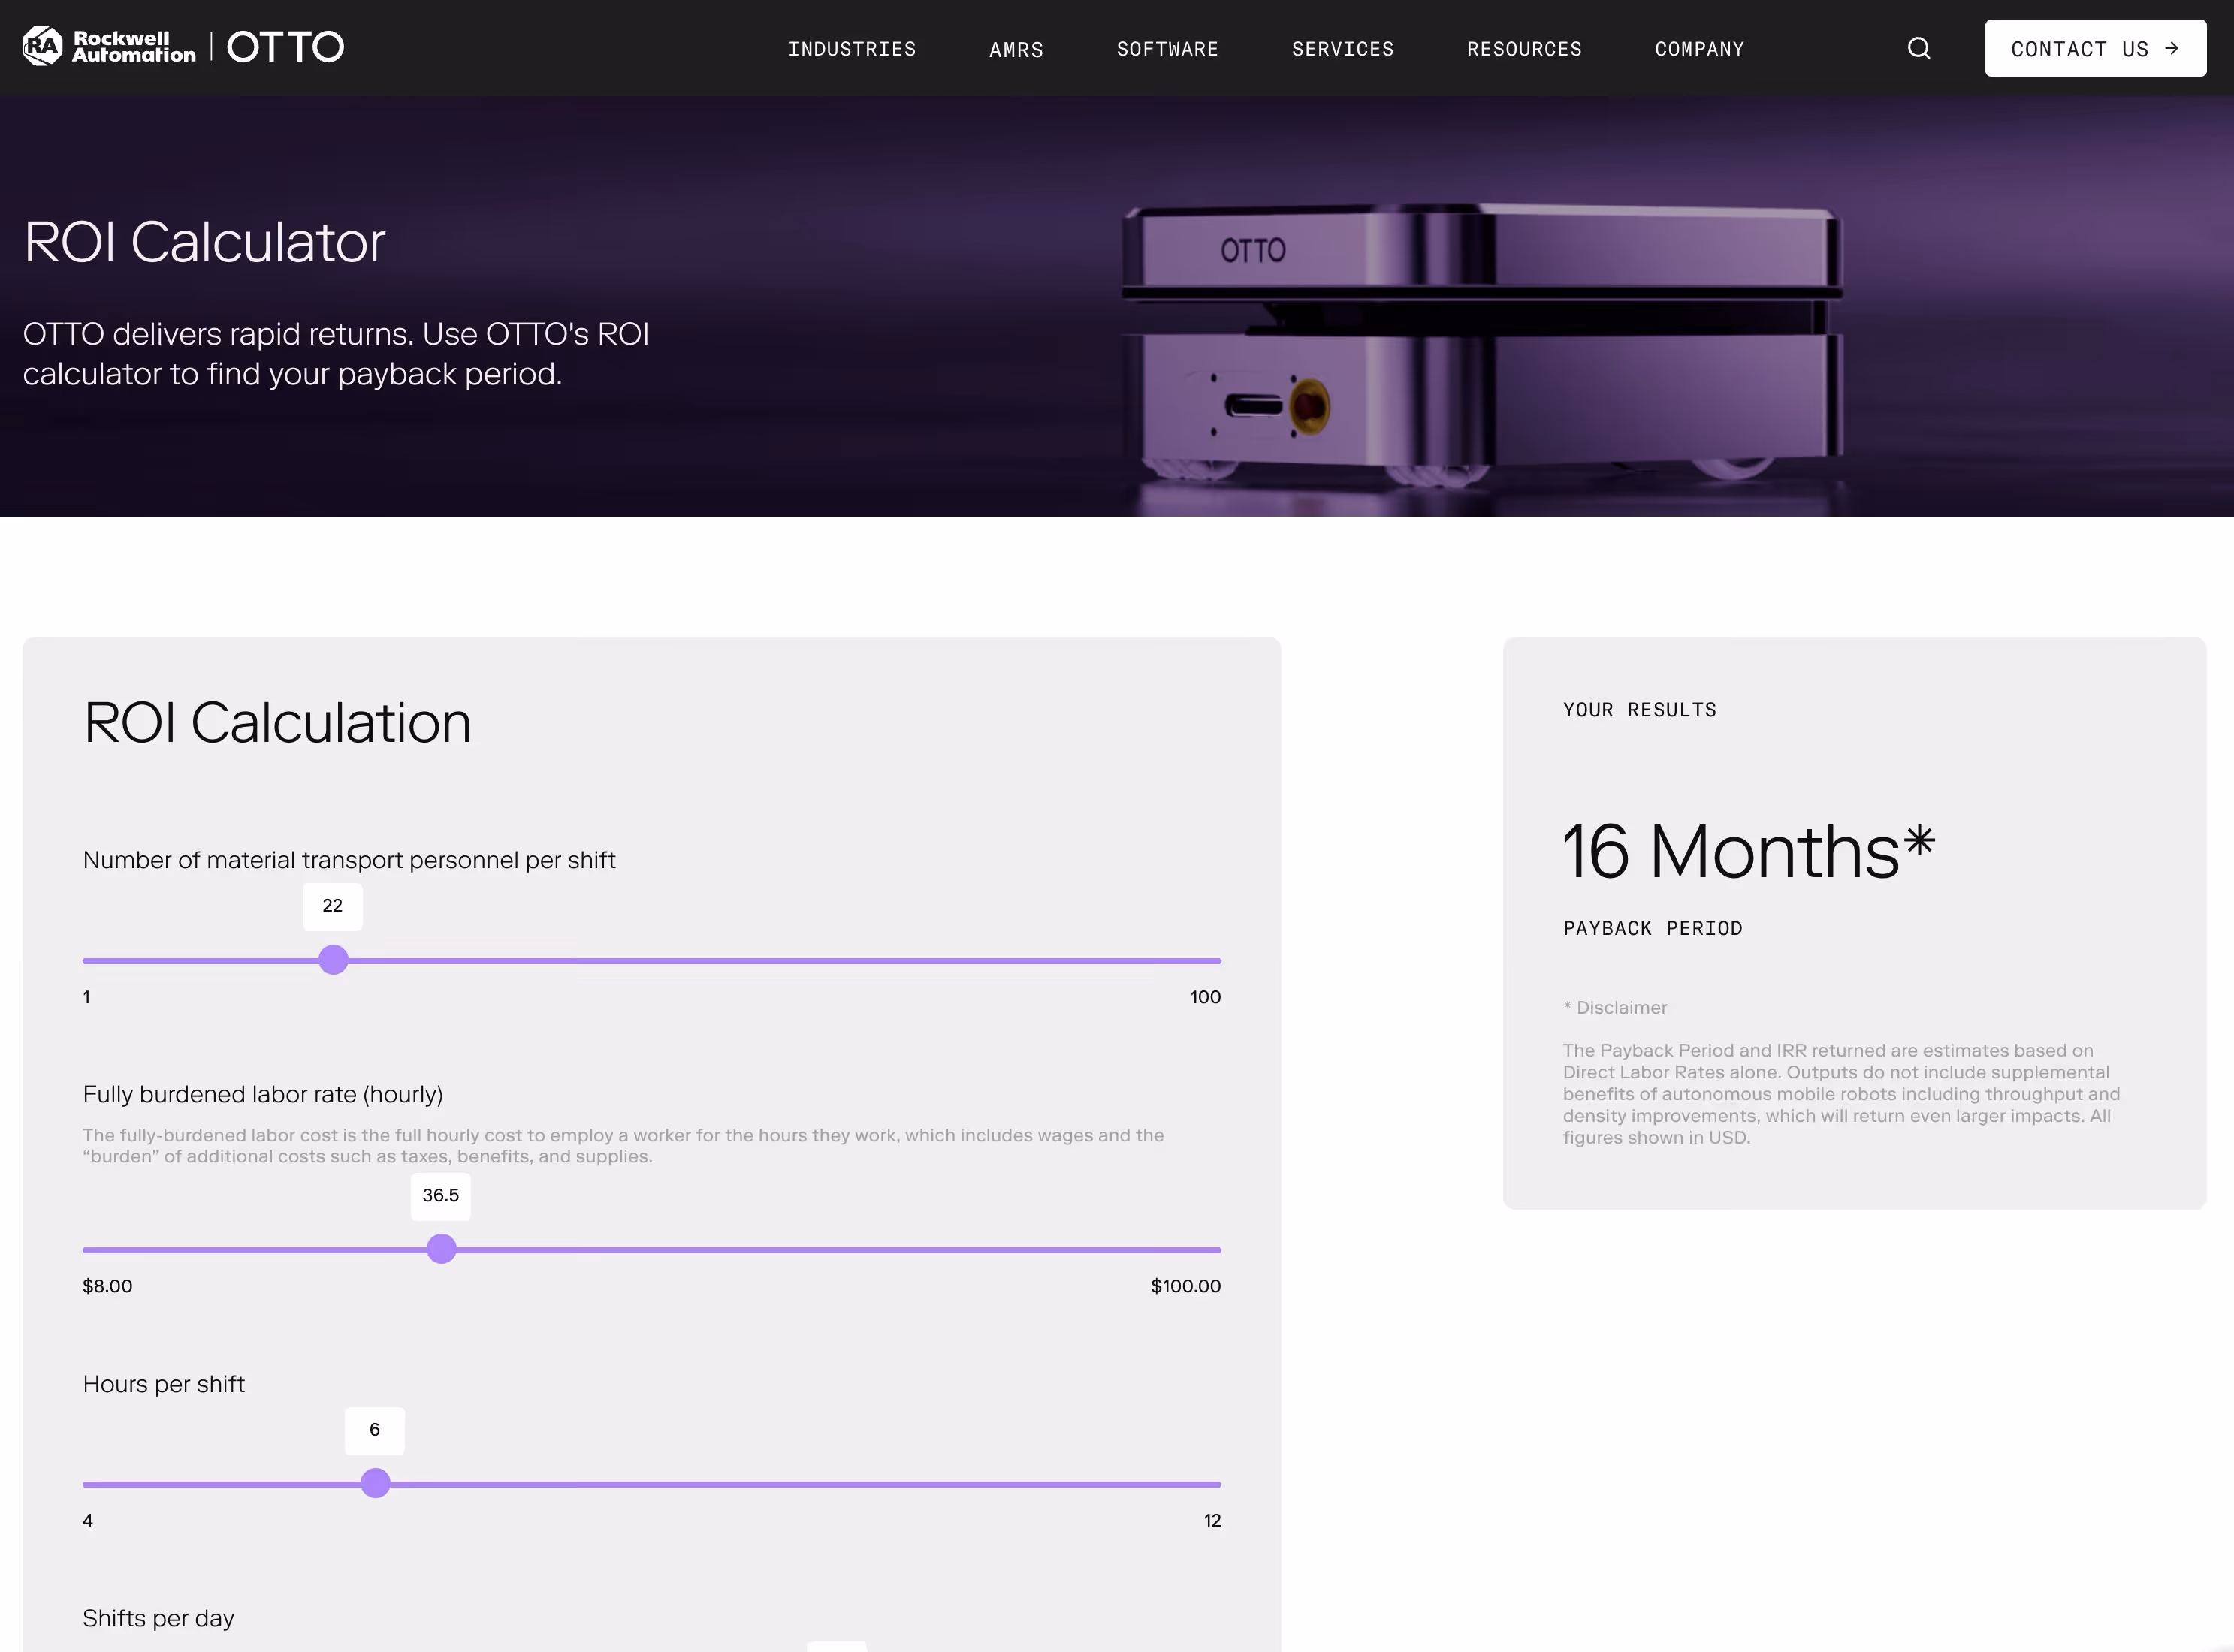Open the SERVICES navigation menu

1342,48
